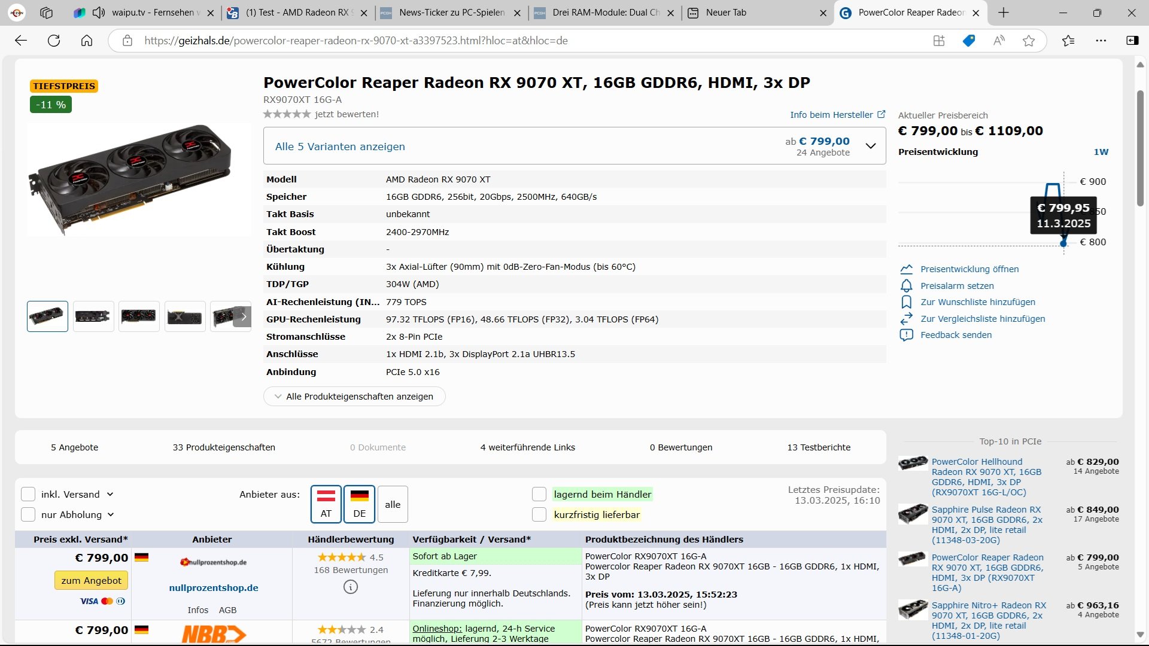
Task: Tick the kurzfristig lieferbar checkbox
Action: point(539,514)
